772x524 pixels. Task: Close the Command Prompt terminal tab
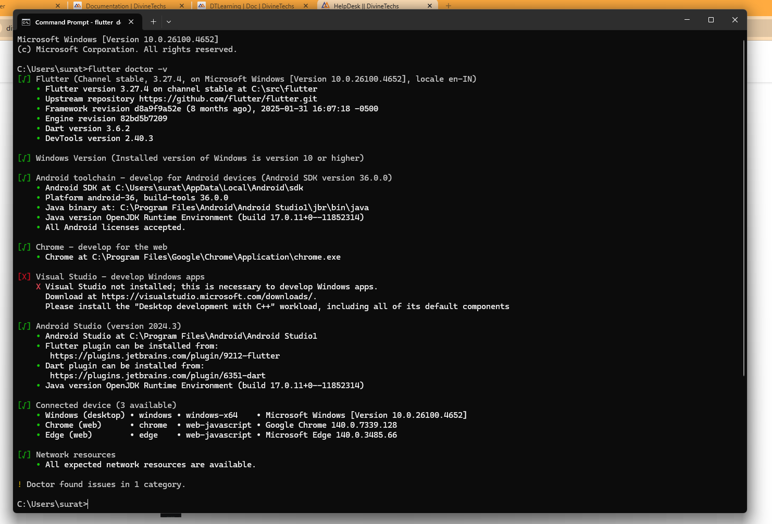[x=131, y=22]
